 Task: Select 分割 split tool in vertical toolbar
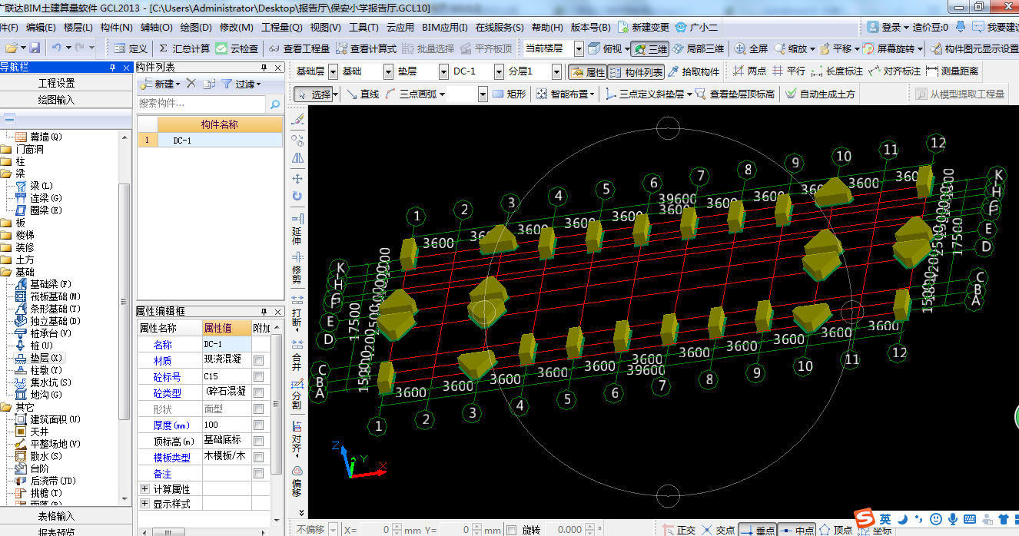pyautogui.click(x=297, y=394)
